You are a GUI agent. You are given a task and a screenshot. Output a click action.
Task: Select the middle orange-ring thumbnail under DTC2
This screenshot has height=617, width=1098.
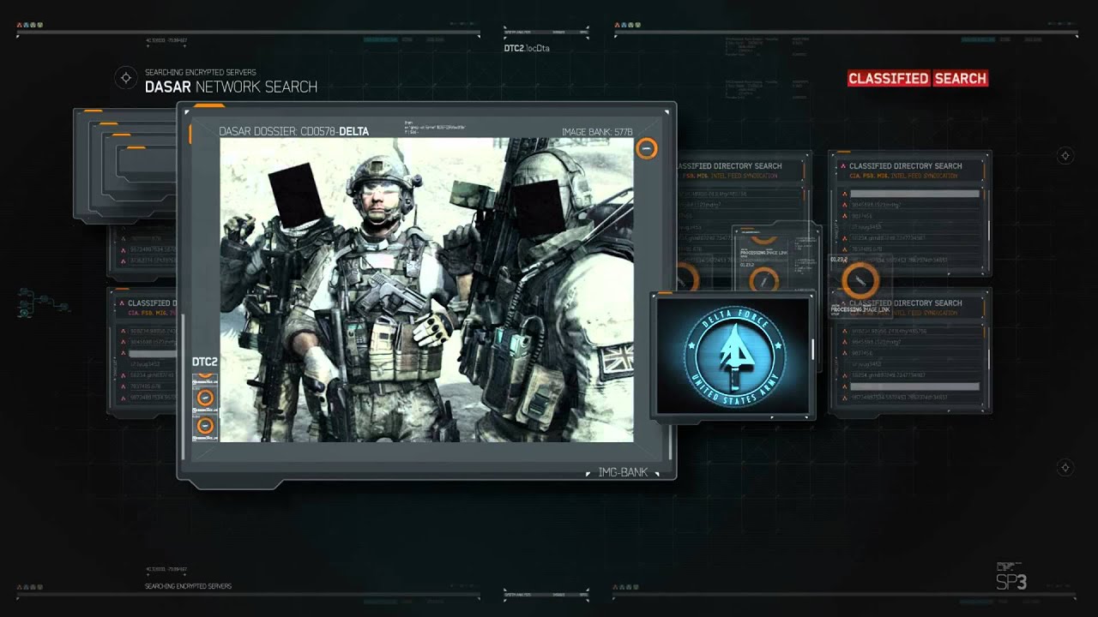pos(205,398)
